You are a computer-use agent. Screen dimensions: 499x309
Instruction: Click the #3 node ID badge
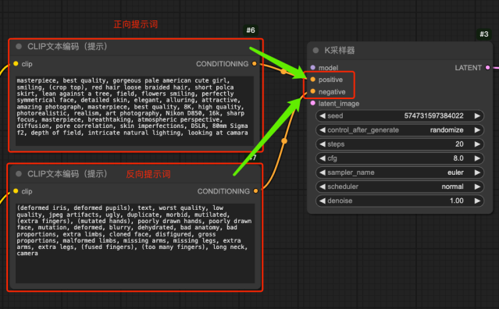tap(483, 34)
